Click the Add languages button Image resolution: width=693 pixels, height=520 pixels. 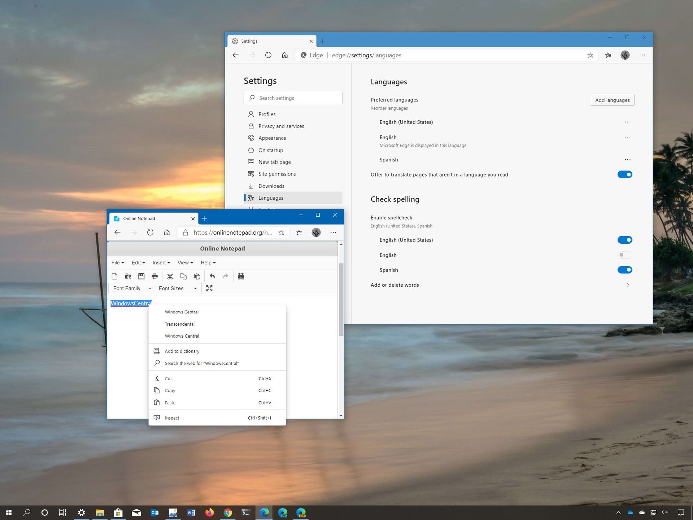(612, 100)
